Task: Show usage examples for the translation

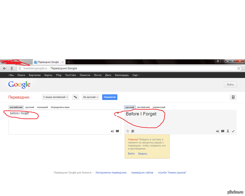Action: pyautogui.click(x=223, y=131)
